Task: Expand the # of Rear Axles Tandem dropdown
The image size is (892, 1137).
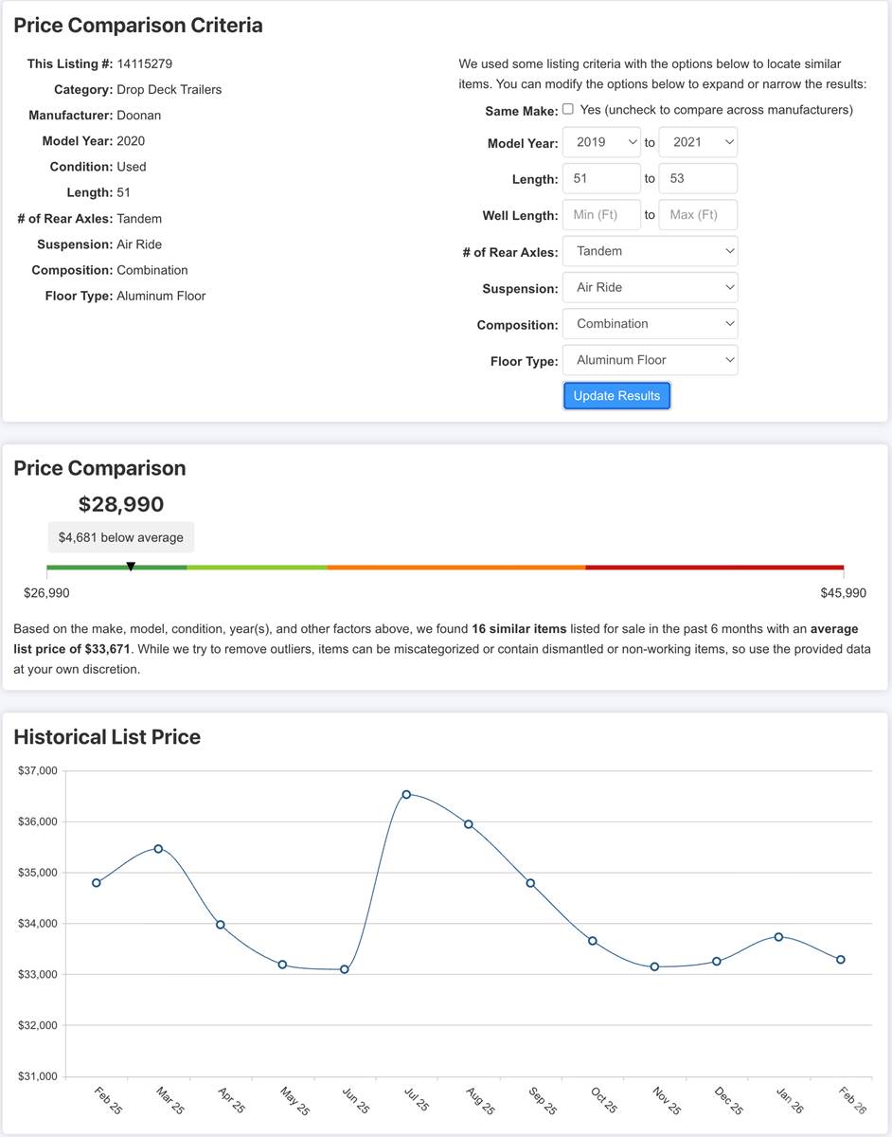Action: click(x=650, y=251)
